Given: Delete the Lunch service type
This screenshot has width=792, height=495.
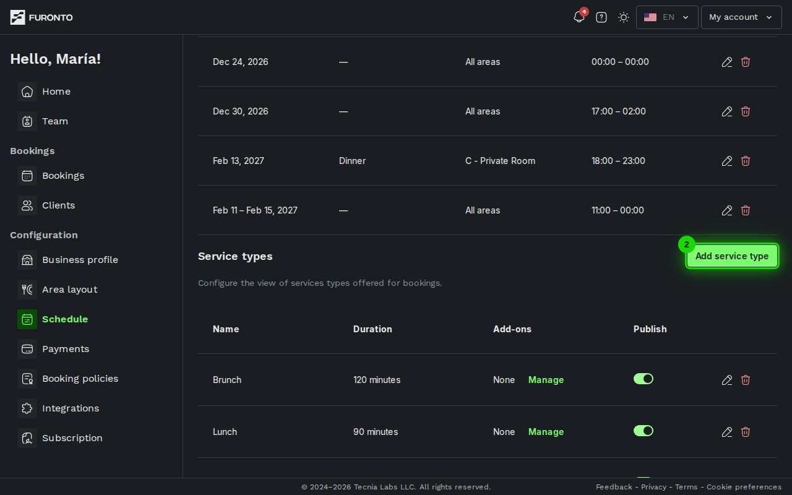Looking at the screenshot, I should (746, 432).
